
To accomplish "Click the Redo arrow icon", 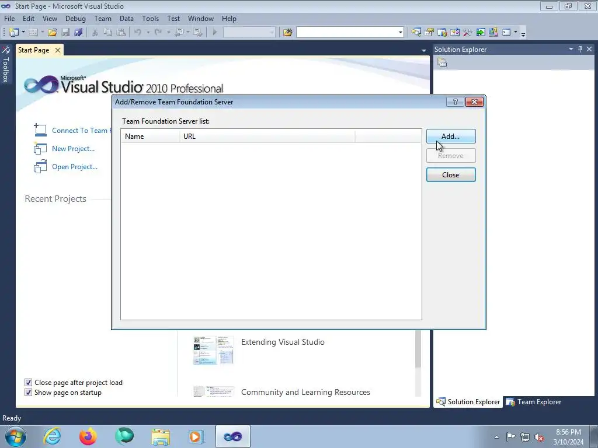I will pyautogui.click(x=158, y=33).
